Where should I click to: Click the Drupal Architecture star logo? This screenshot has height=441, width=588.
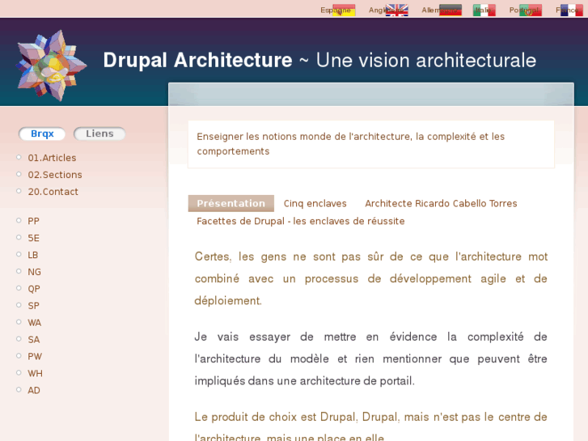tap(52, 66)
